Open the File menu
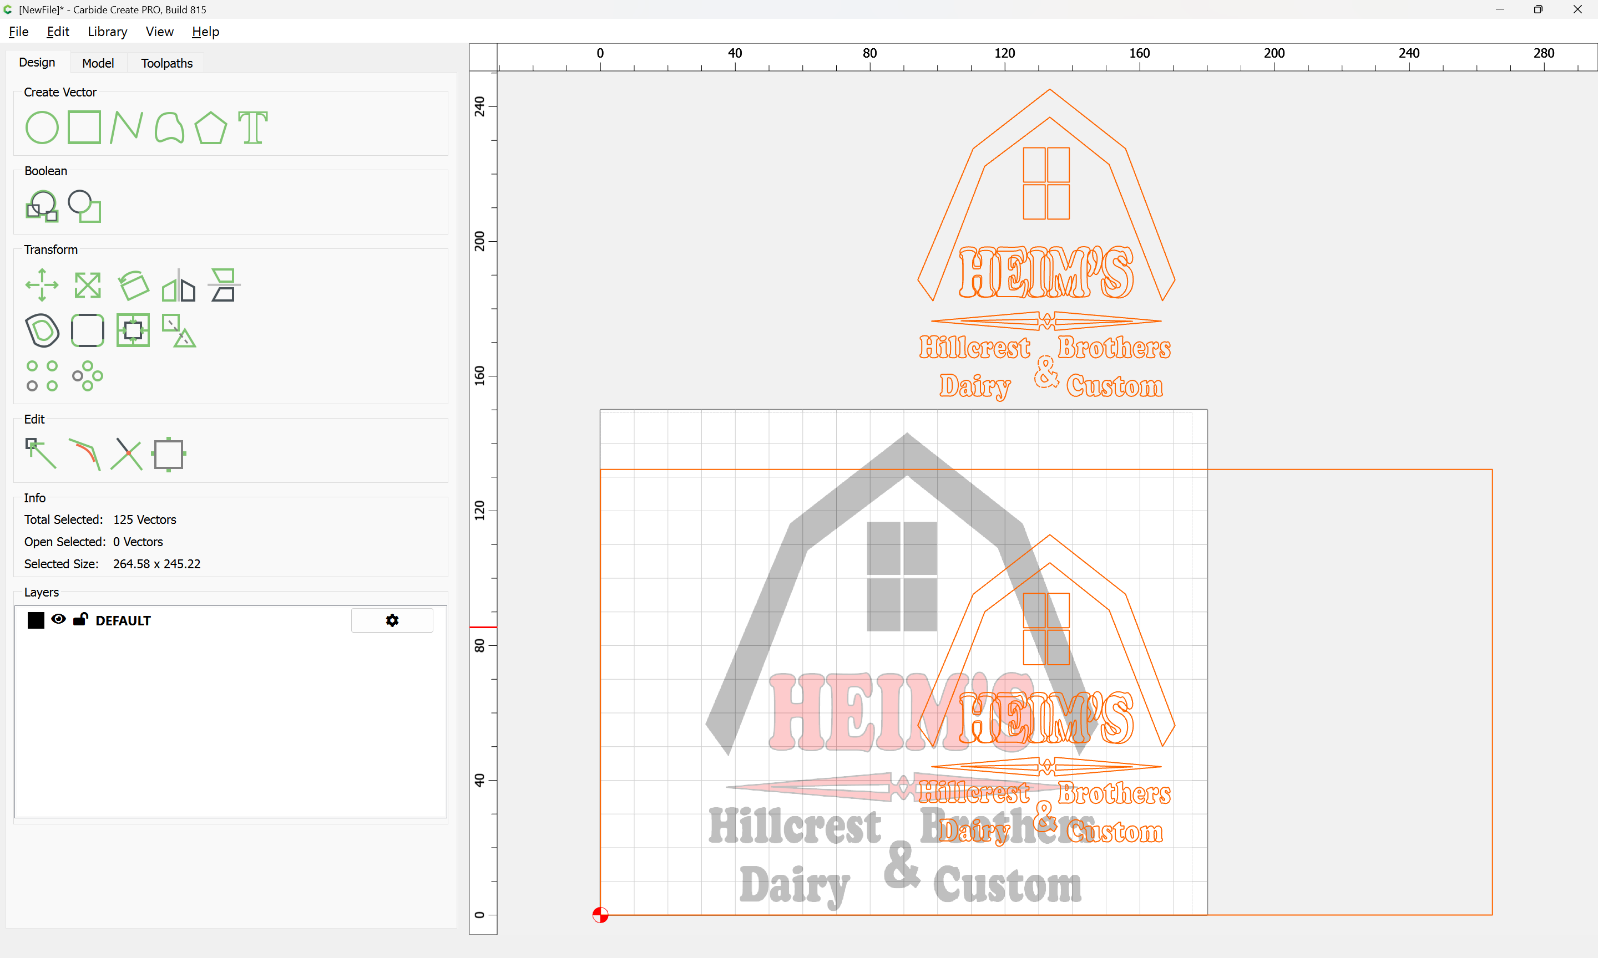This screenshot has height=958, width=1598. pos(18,32)
